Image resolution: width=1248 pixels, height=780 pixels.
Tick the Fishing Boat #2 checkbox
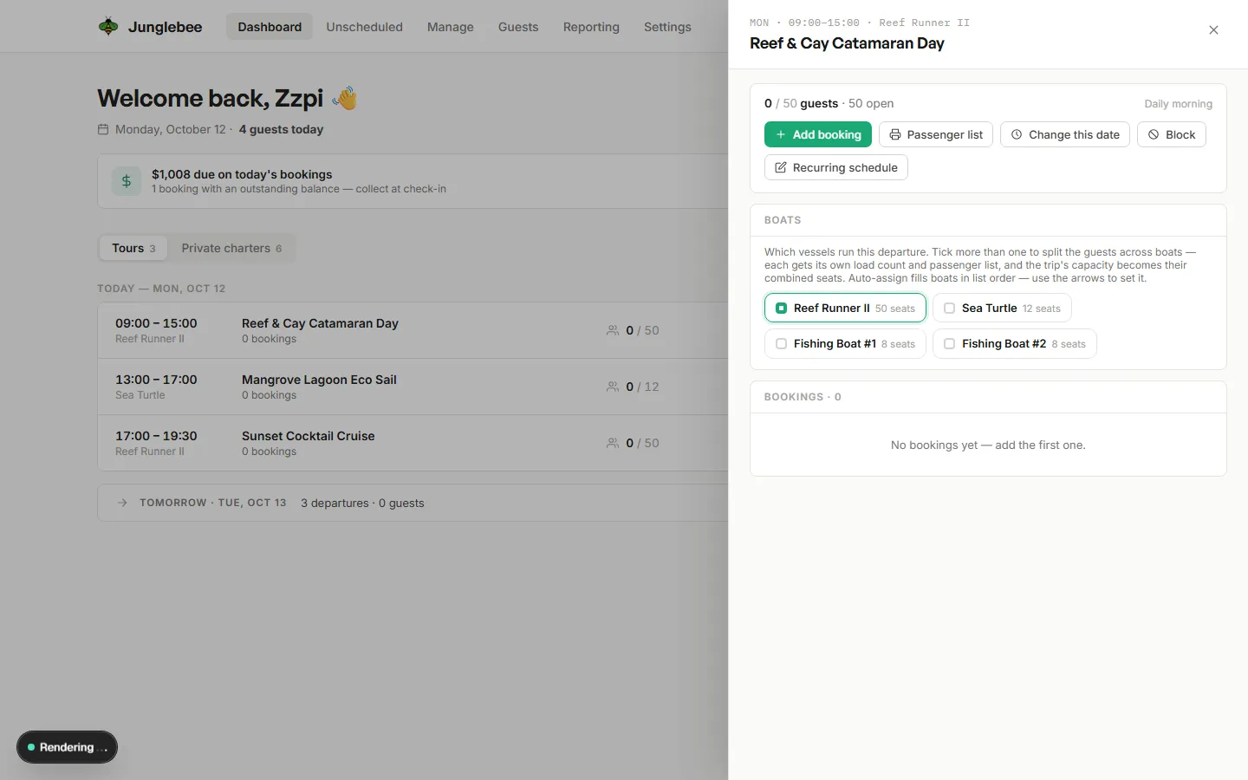949,343
